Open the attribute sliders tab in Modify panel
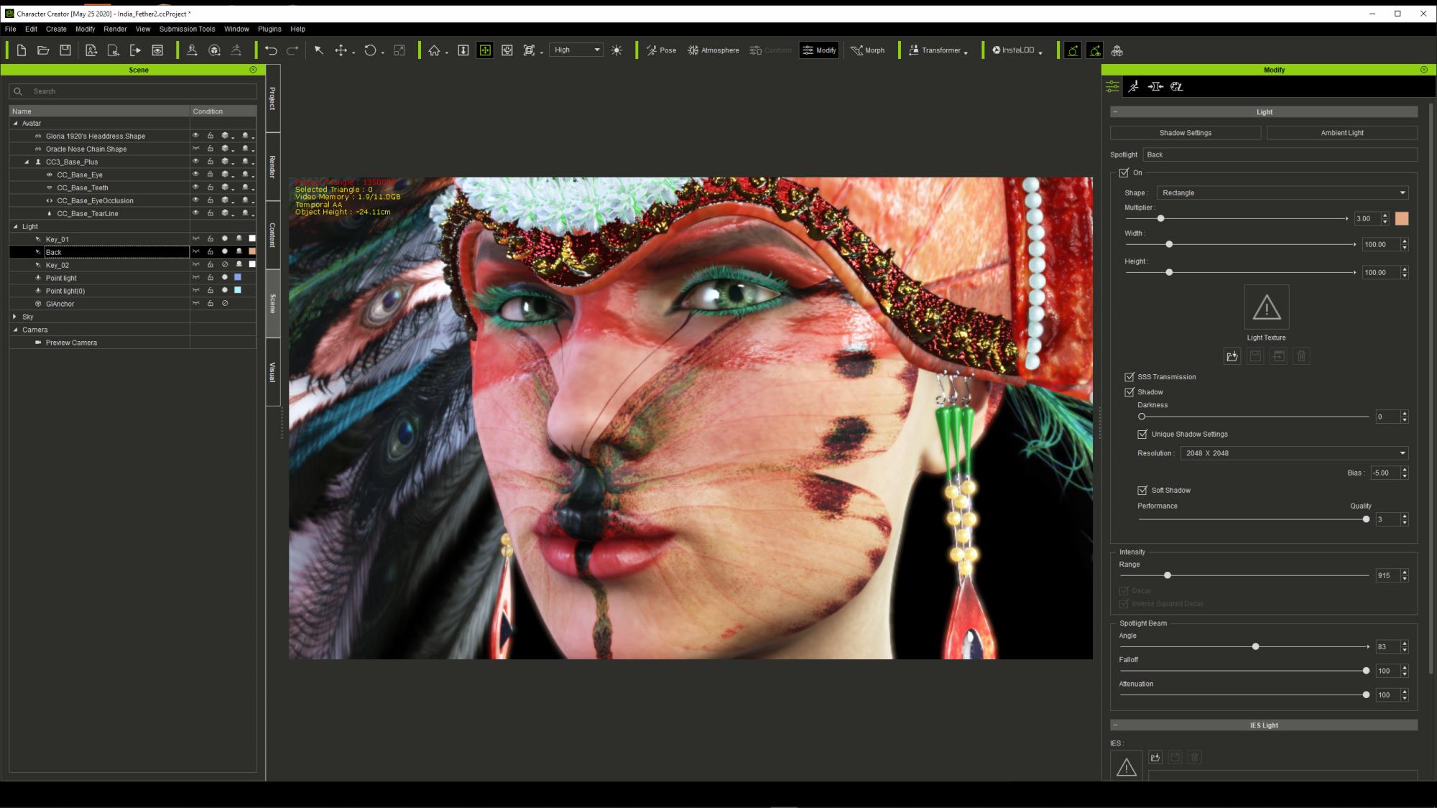Viewport: 1437px width, 808px height. click(x=1112, y=87)
